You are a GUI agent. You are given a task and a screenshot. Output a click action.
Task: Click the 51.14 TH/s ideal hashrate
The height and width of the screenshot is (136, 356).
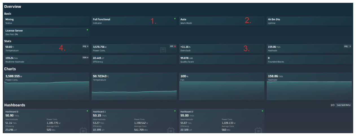pyautogui.click(x=11, y=123)
